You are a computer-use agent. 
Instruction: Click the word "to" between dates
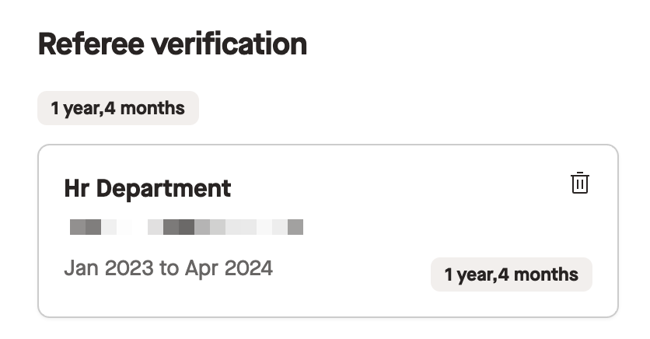pyautogui.click(x=169, y=267)
